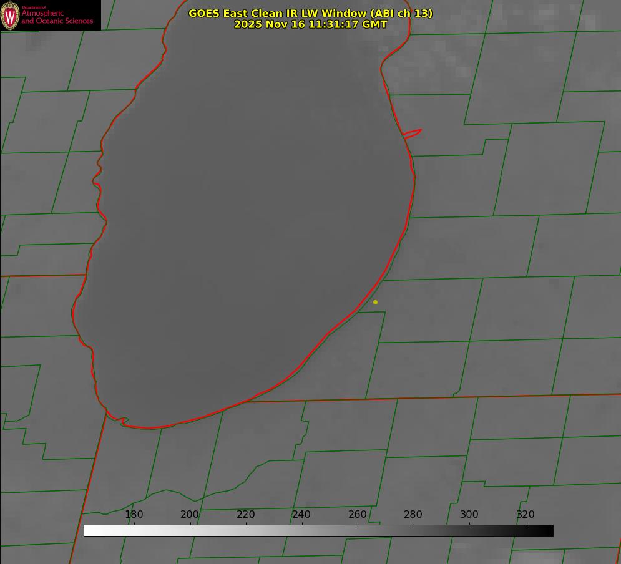Click the 220 label on the colorbar
Image resolution: width=621 pixels, height=564 pixels.
pyautogui.click(x=245, y=514)
